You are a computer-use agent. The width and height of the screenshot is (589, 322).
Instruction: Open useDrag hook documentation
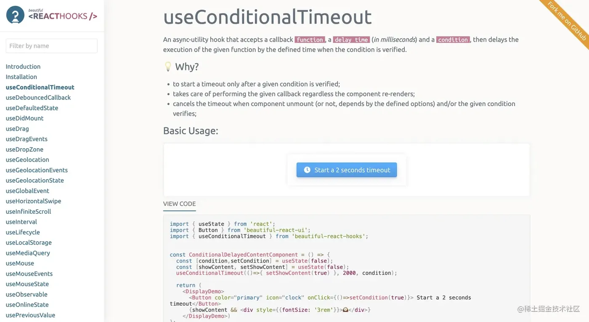pos(17,128)
